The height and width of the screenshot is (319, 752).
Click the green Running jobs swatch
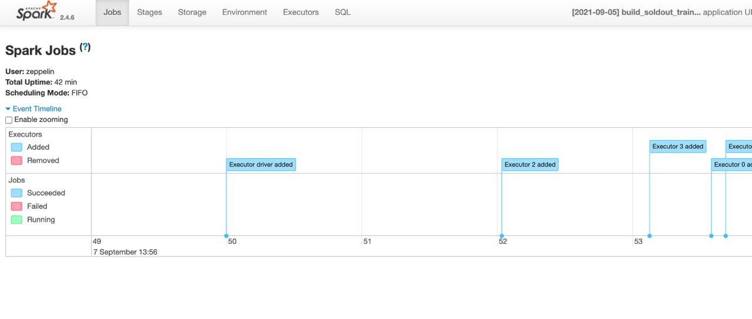16,220
